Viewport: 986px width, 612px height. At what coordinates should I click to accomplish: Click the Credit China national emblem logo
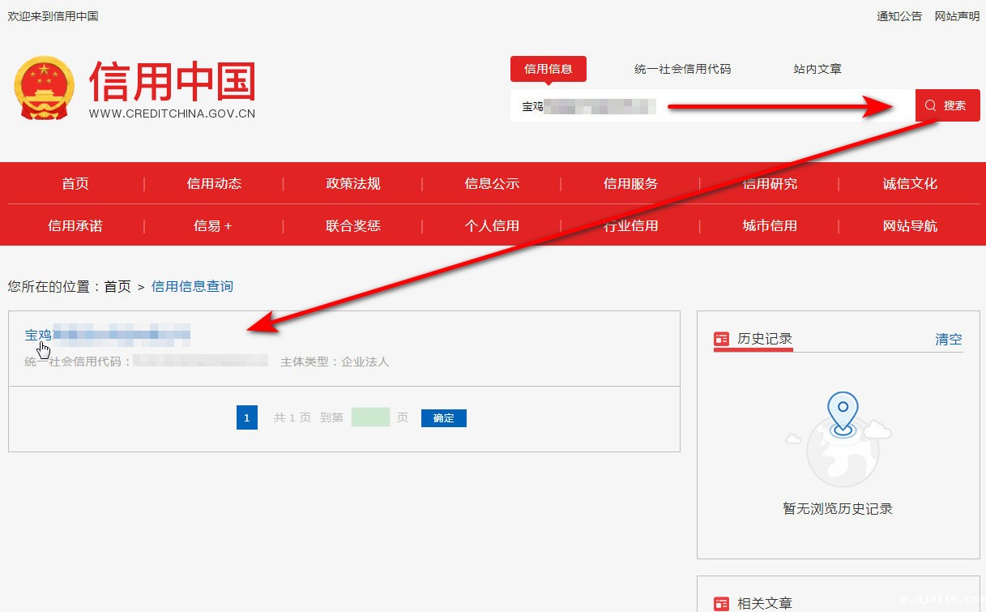[x=43, y=88]
